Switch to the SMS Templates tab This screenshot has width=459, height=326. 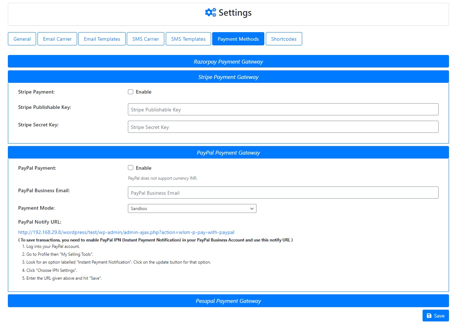(x=188, y=39)
